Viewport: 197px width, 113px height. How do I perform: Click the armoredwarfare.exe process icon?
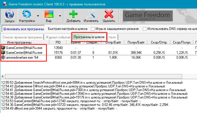coord(3,57)
